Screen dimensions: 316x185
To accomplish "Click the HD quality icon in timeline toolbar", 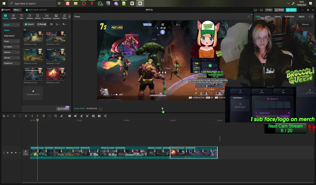I will pos(93,116).
